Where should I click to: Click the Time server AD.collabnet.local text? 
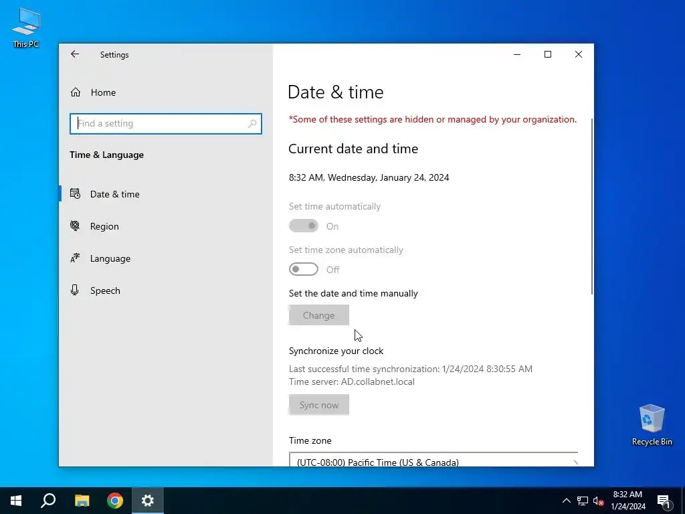(352, 381)
